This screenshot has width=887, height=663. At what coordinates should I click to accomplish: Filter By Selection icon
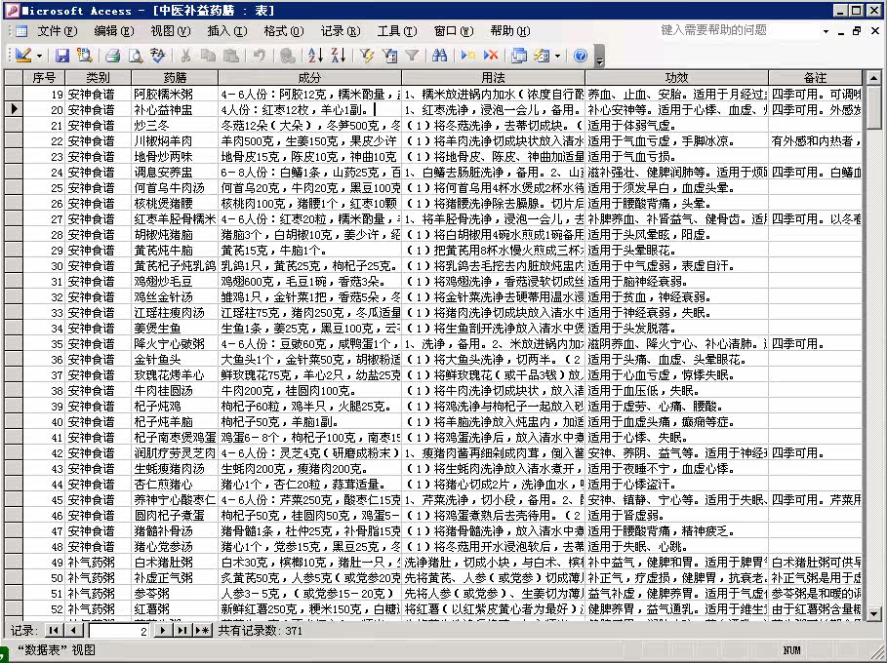tap(367, 56)
